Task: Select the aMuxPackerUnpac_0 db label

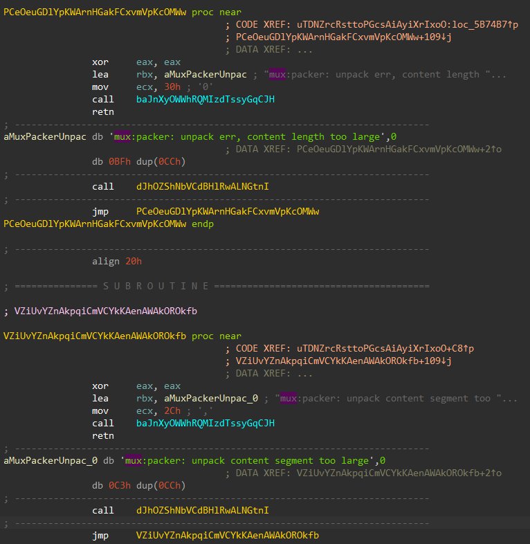Action: point(51,461)
